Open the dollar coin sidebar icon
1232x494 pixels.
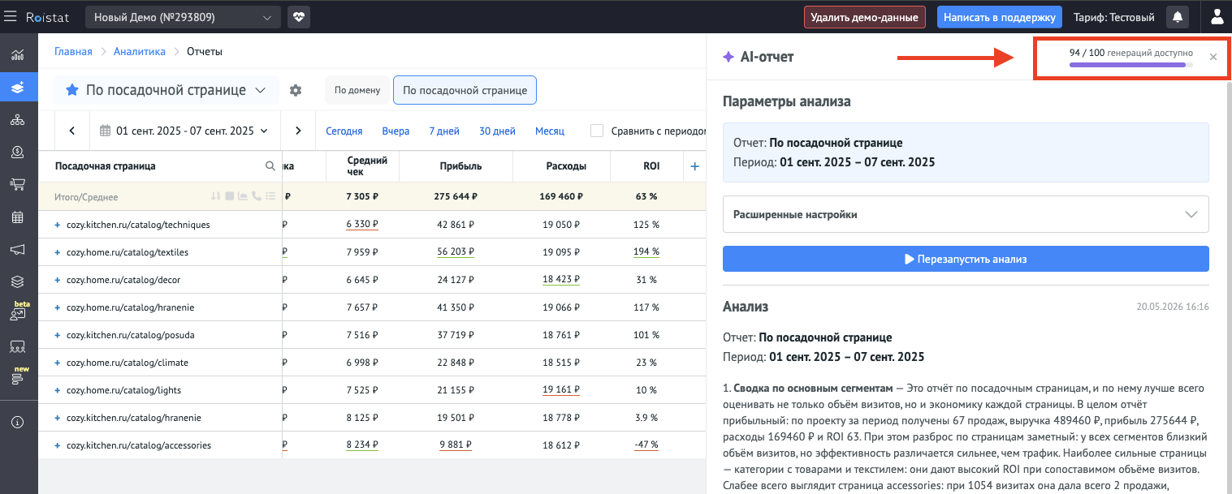[x=19, y=152]
